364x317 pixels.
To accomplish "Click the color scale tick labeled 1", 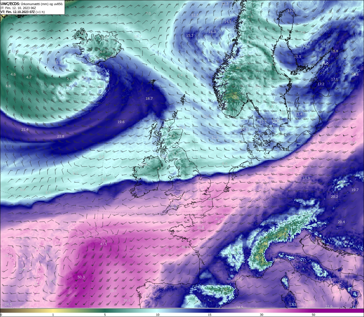I will [x=53, y=315].
